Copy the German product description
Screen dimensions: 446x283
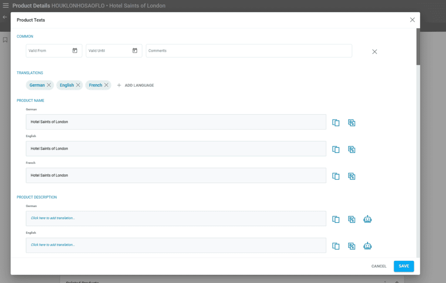pos(336,219)
